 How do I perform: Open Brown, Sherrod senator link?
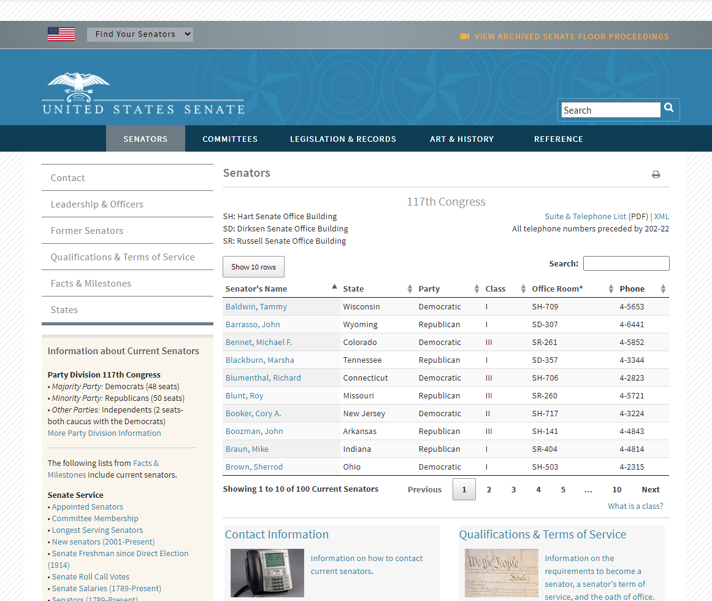pos(254,467)
